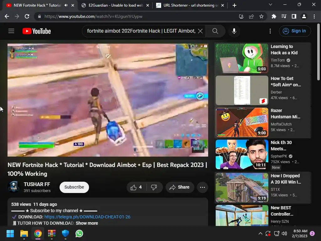This screenshot has height=241, width=321.
Task: Close the URL Shortener tab
Action: pyautogui.click(x=223, y=5)
